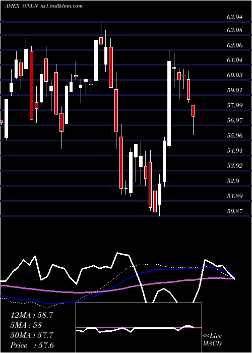The width and height of the screenshot is (252, 353).
Task: Select the 60.03 price axis label
Action: click(x=234, y=75)
